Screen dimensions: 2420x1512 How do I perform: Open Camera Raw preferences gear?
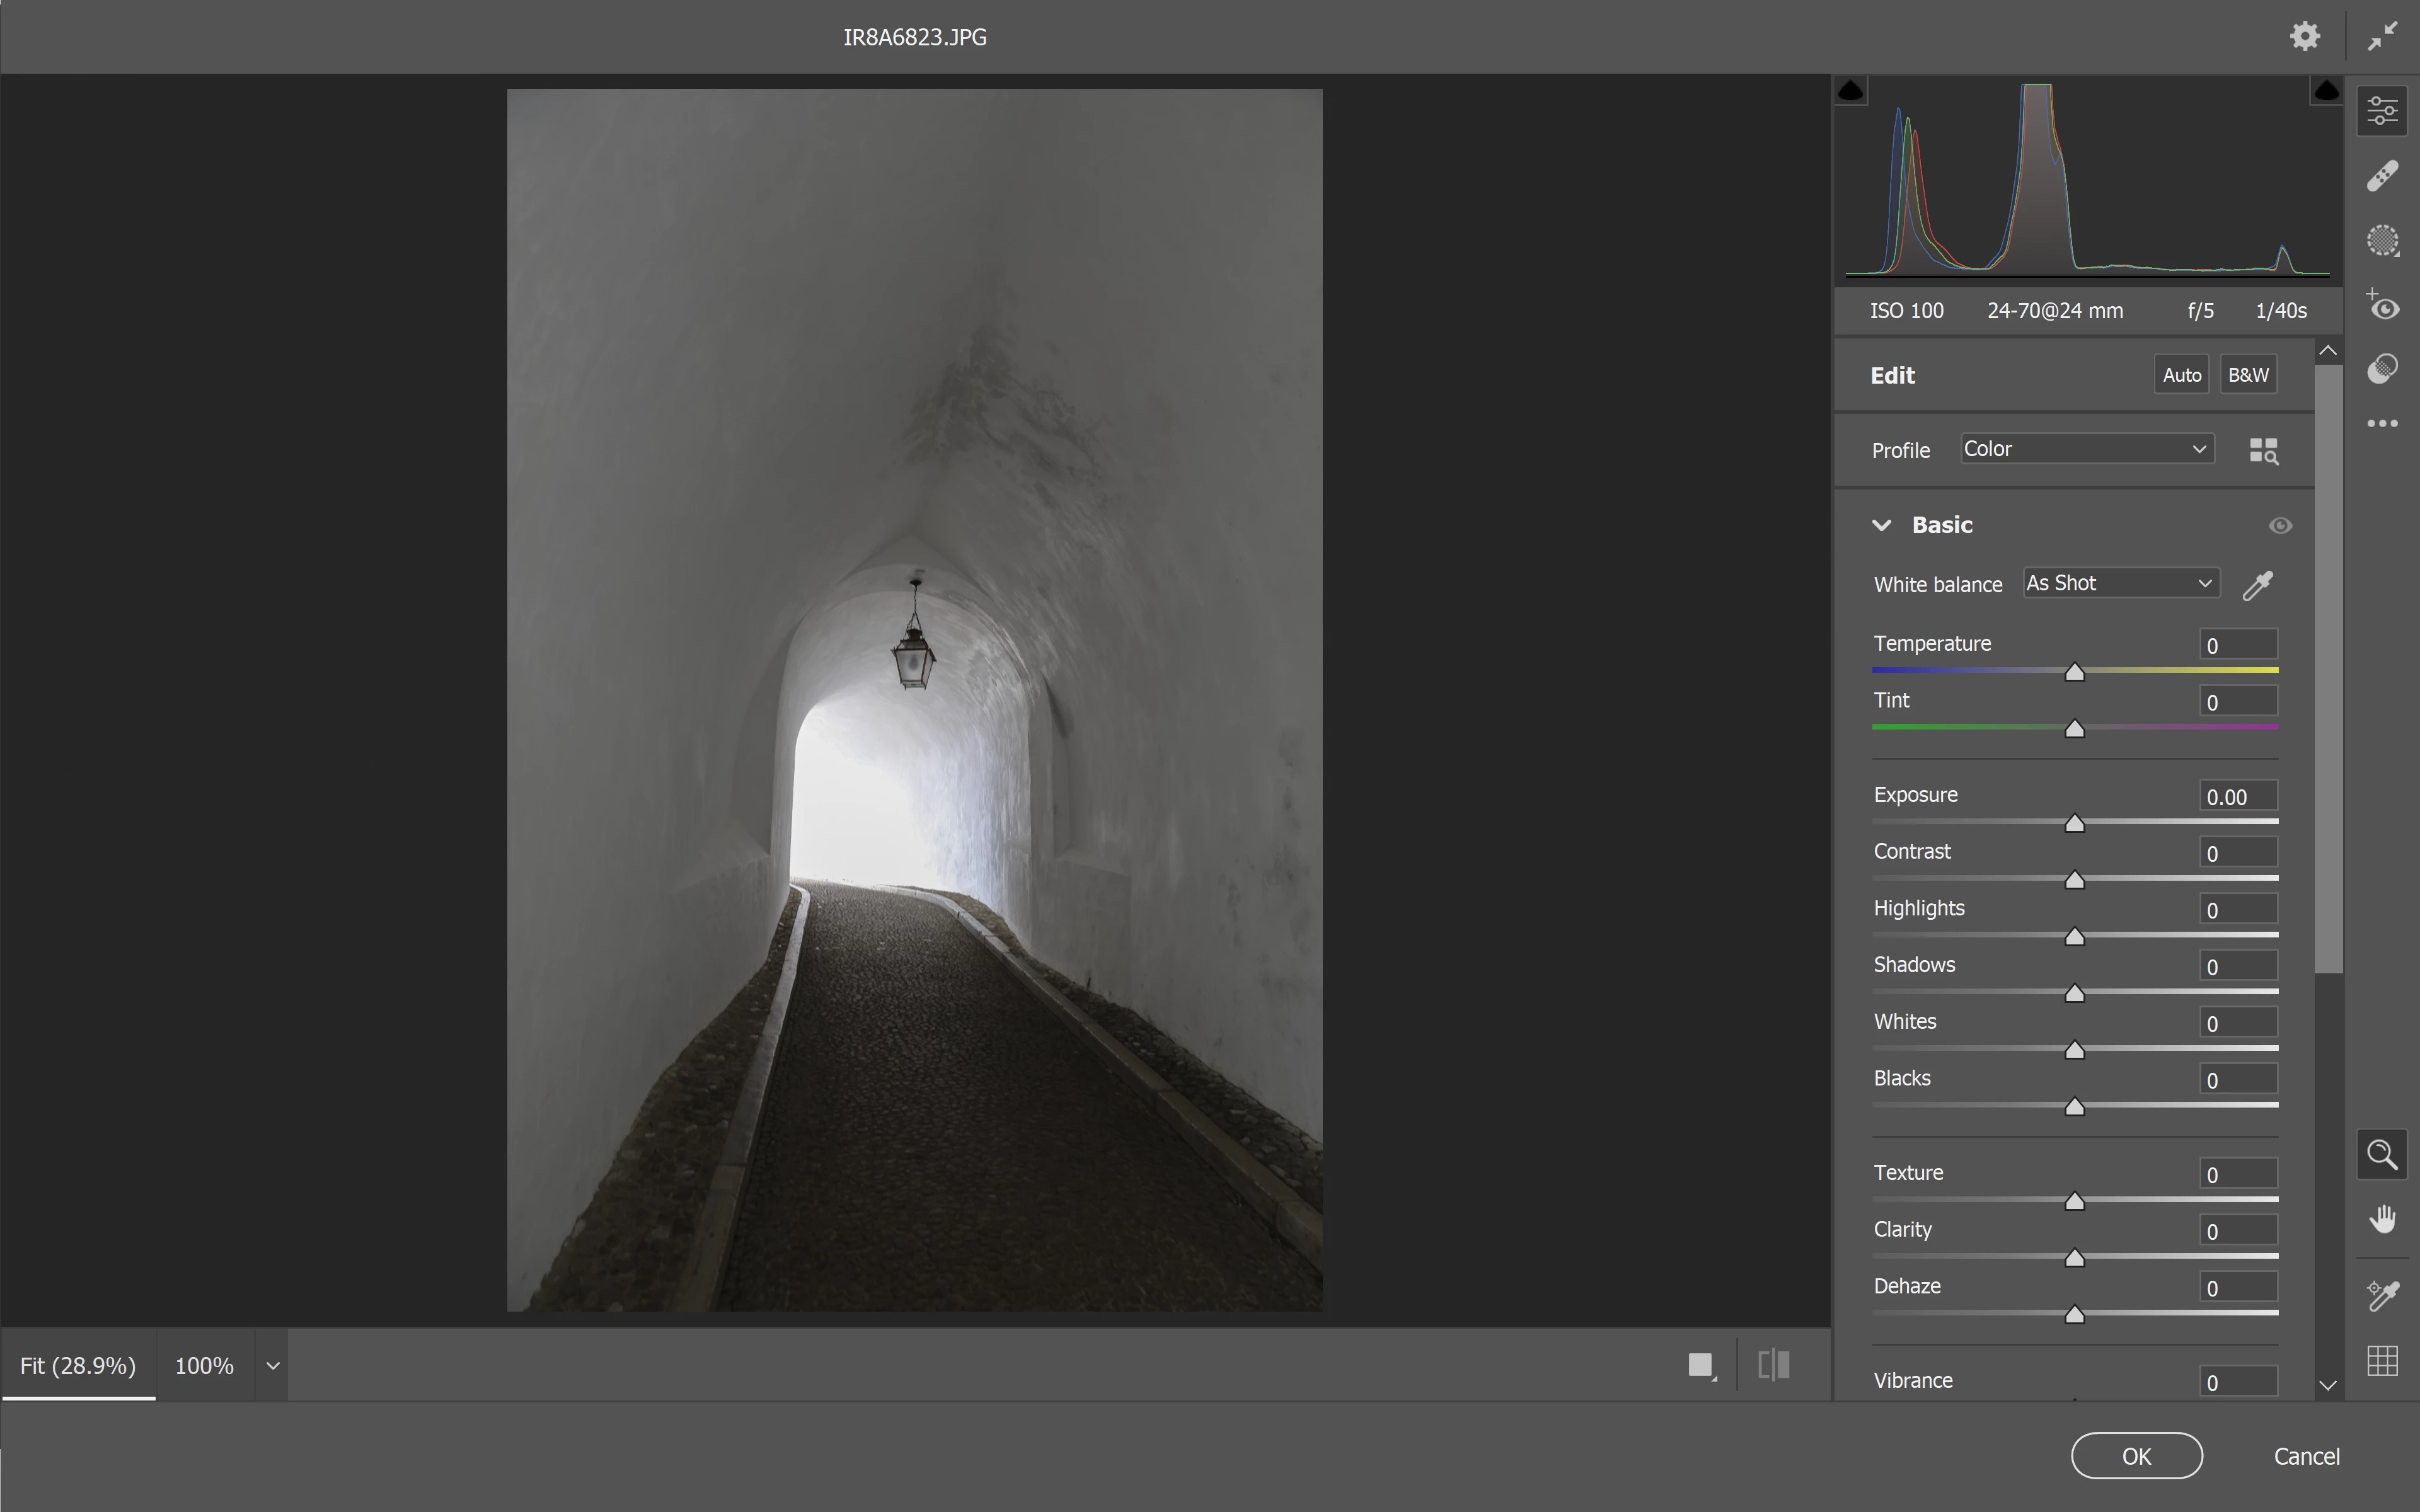(x=2304, y=37)
